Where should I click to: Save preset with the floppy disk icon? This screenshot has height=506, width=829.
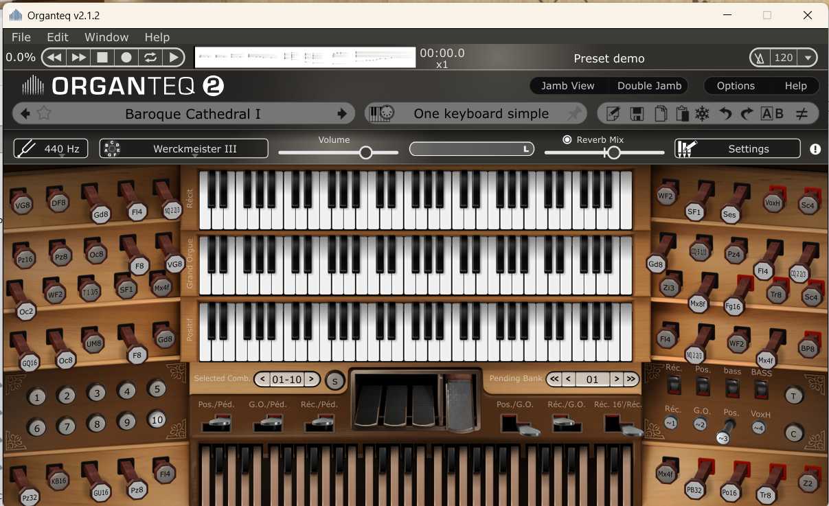point(637,114)
